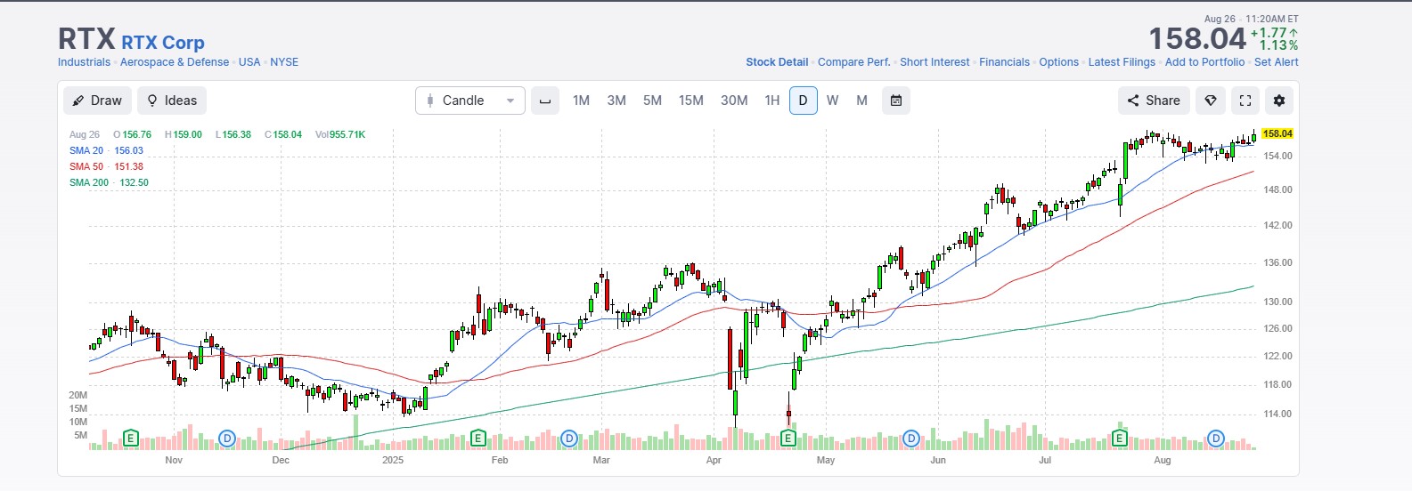
Task: Click the O 156.76 open value
Action: pyautogui.click(x=132, y=134)
